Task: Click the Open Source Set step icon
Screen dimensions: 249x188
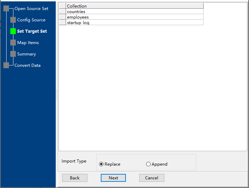Action: coord(6,9)
